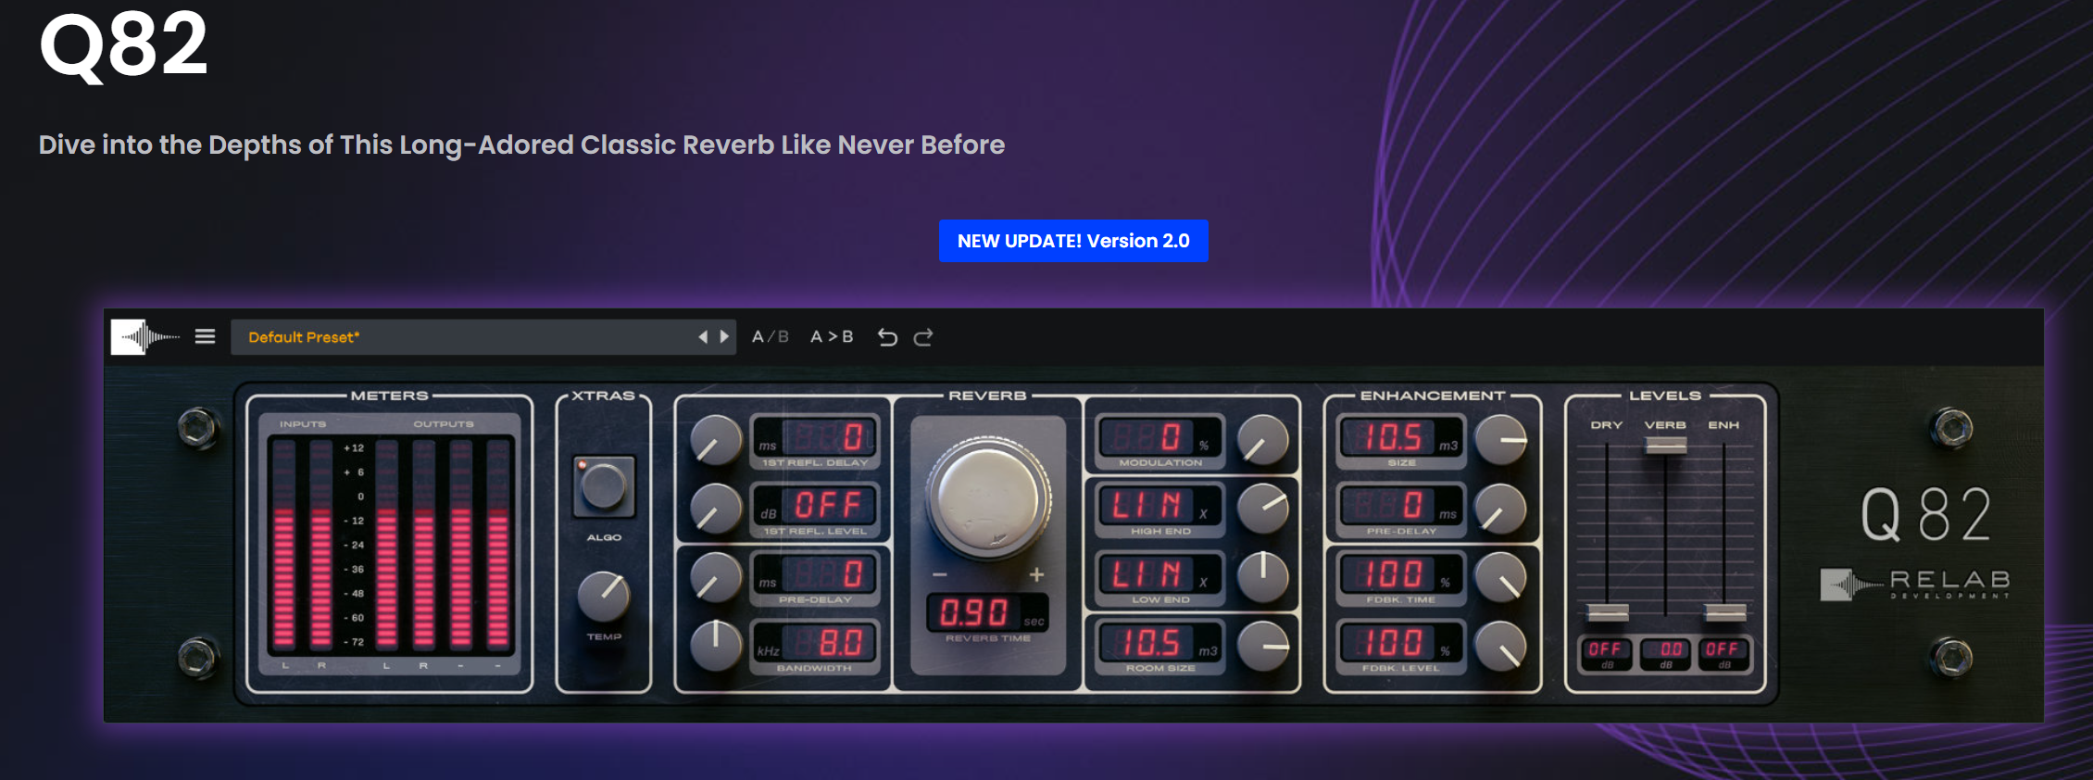Click the Enhancement Pre-Delay display
Viewport: 2093px width, 780px height.
point(1401,506)
